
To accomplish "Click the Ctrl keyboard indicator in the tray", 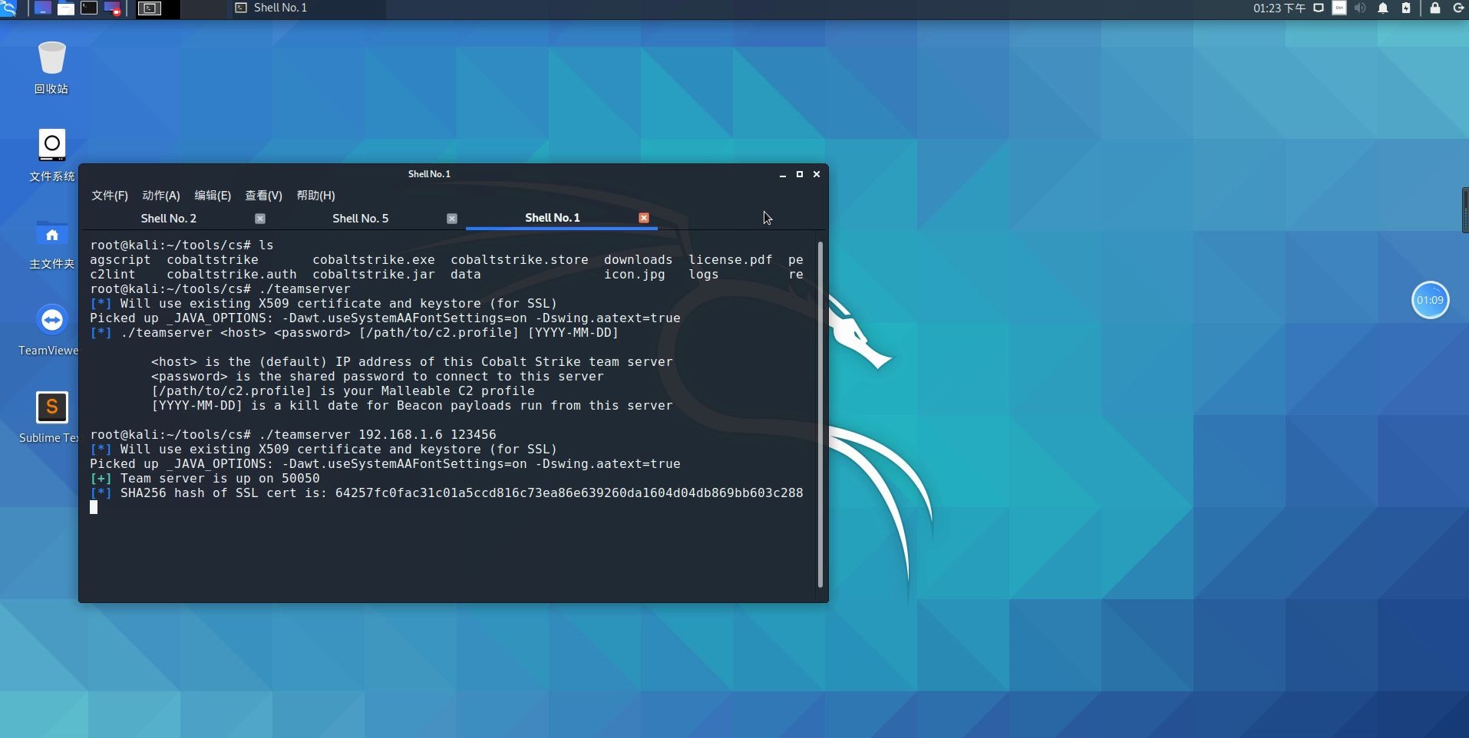I will (x=1339, y=8).
